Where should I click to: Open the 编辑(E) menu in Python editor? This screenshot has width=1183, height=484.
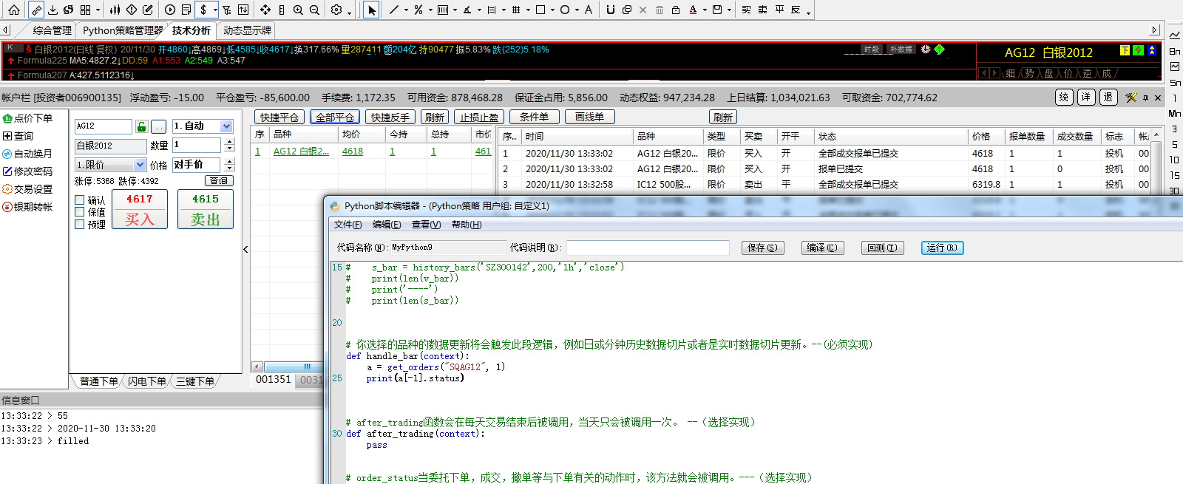coord(387,225)
